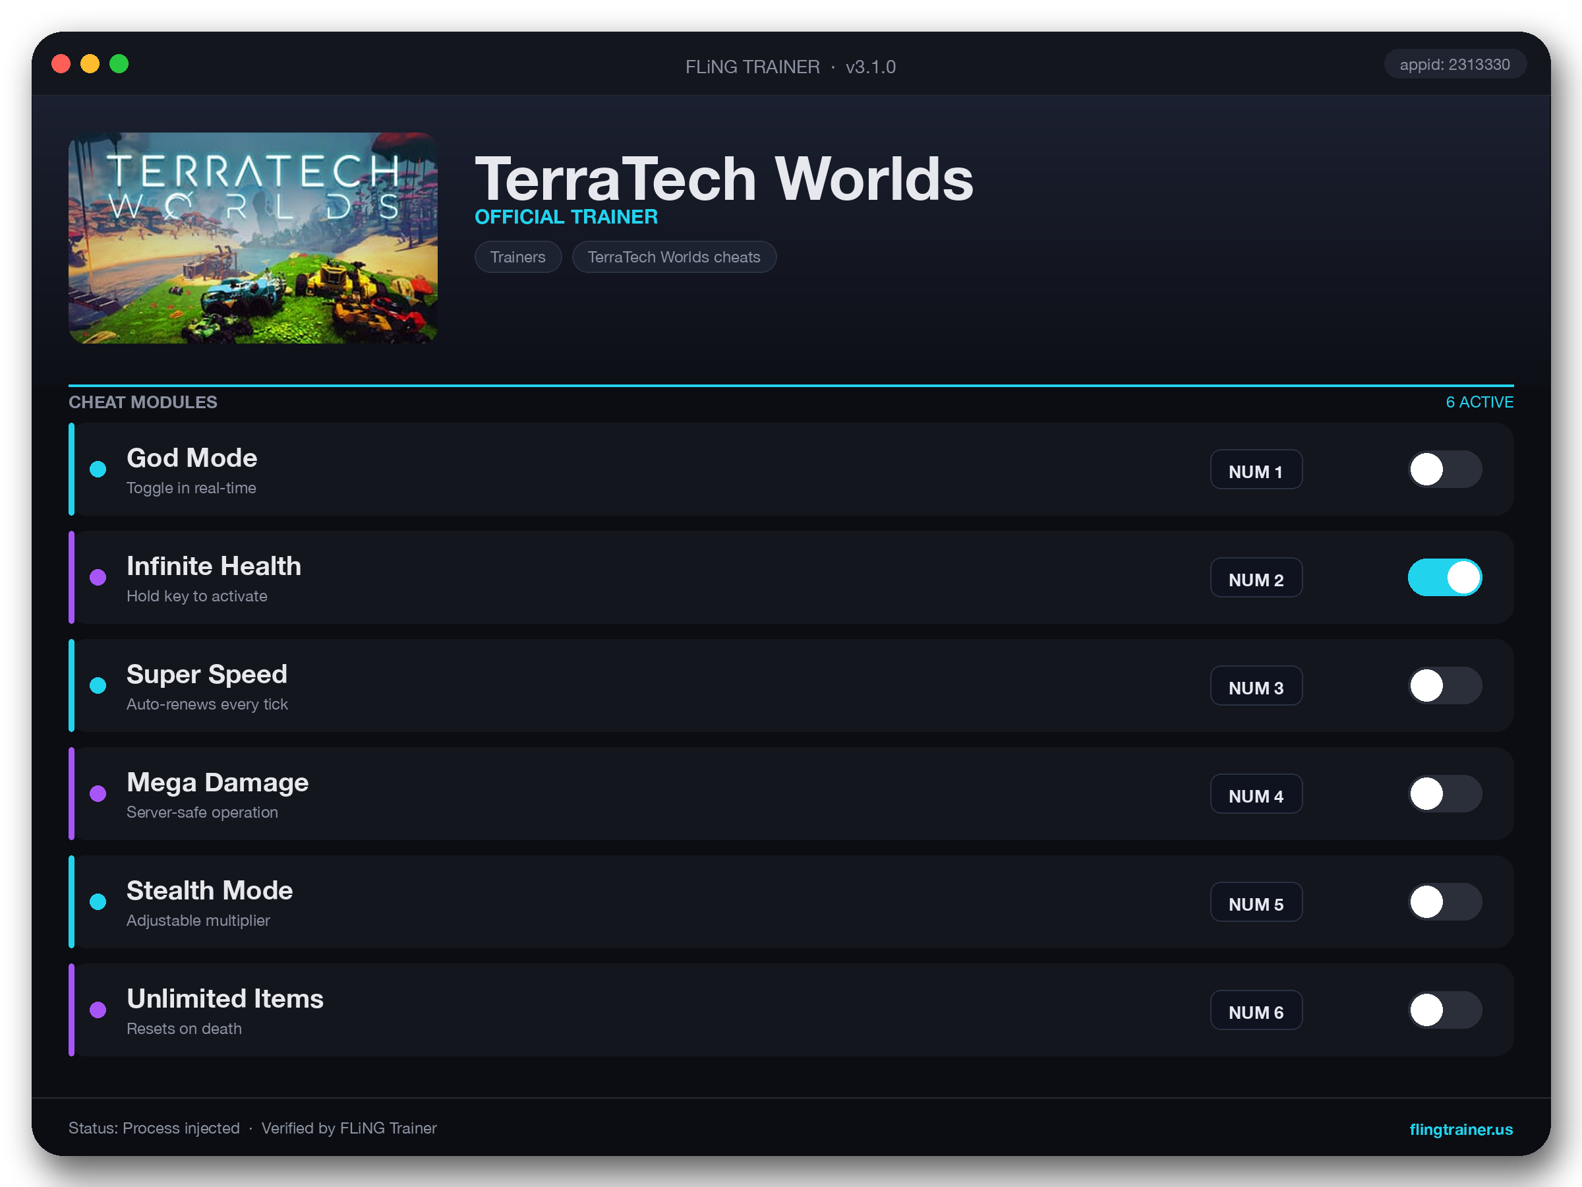Click "Status: Process injected" text
The height and width of the screenshot is (1187, 1582).
154,1128
